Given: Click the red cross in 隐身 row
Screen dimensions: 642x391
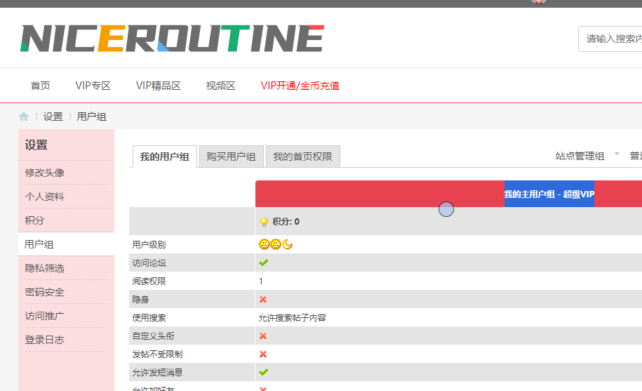Looking at the screenshot, I should point(263,299).
